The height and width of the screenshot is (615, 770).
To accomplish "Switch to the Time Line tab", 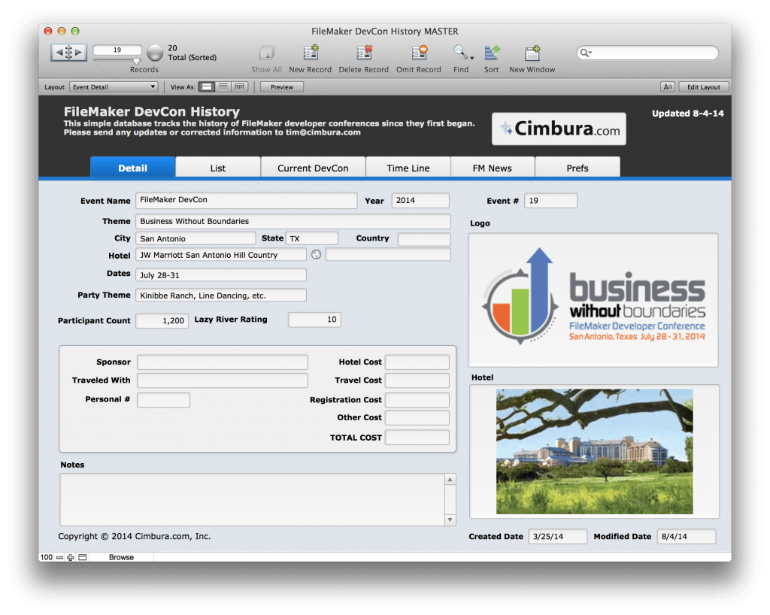I will coord(408,168).
